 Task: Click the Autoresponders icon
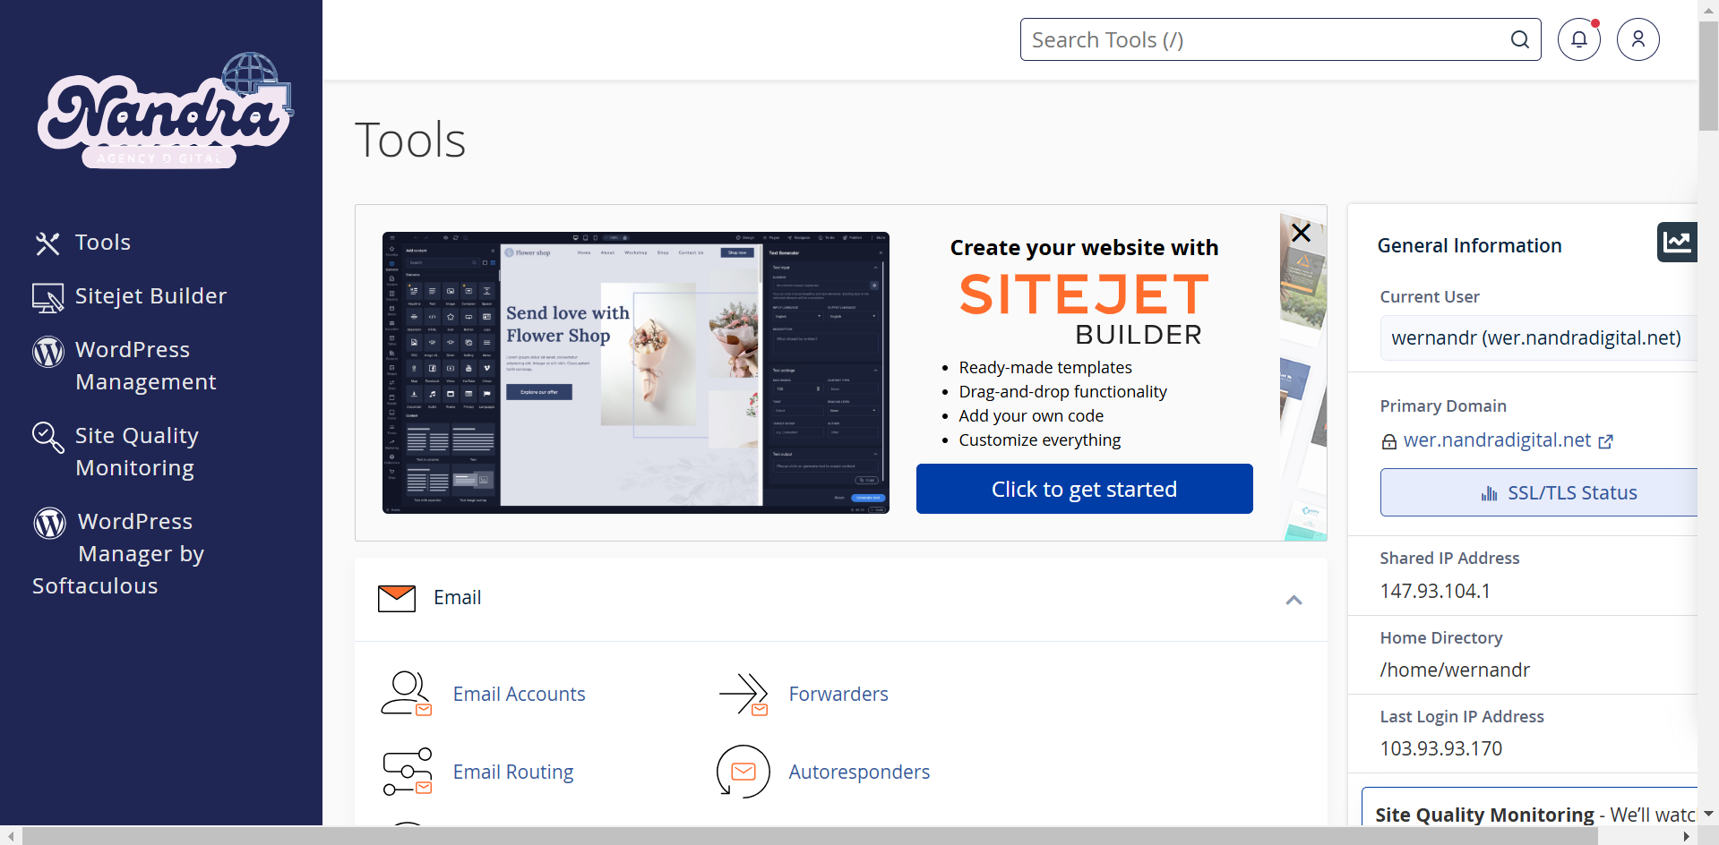(x=743, y=772)
